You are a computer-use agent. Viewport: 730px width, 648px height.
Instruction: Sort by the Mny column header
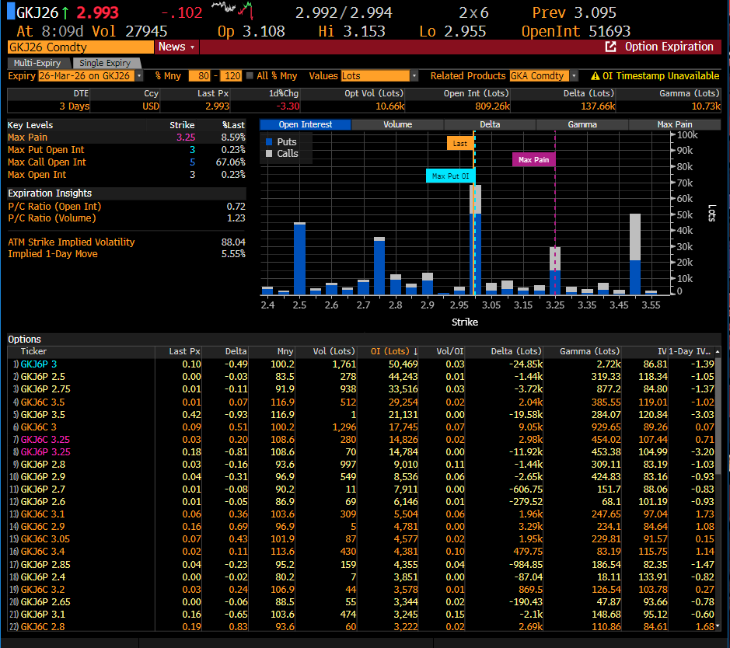coord(285,351)
